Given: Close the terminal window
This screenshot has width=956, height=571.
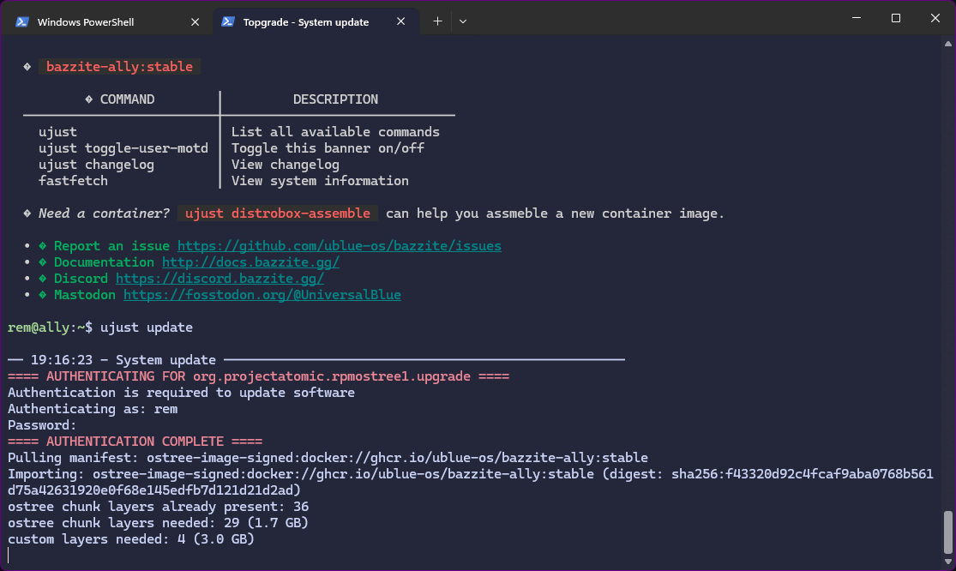Looking at the screenshot, I should pos(935,18).
